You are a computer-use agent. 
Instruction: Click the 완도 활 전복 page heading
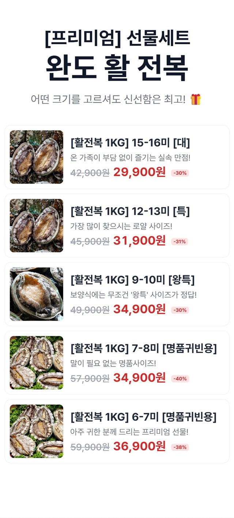coord(117,68)
